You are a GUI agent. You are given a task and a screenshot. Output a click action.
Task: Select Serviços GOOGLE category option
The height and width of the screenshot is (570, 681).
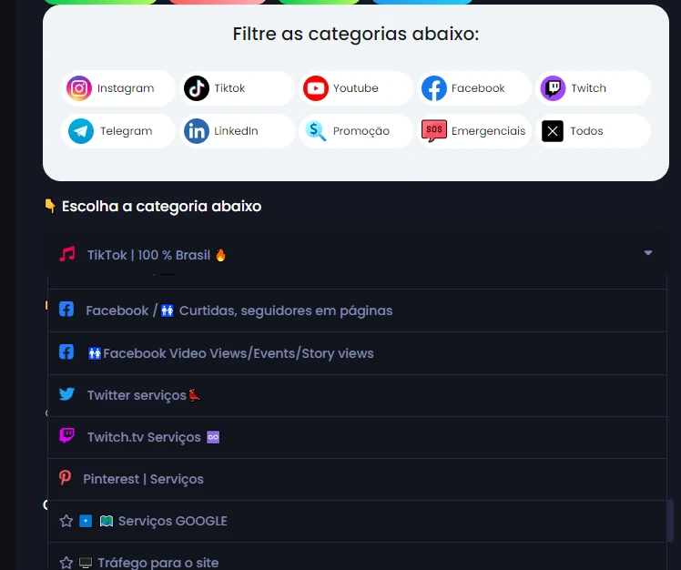click(357, 521)
